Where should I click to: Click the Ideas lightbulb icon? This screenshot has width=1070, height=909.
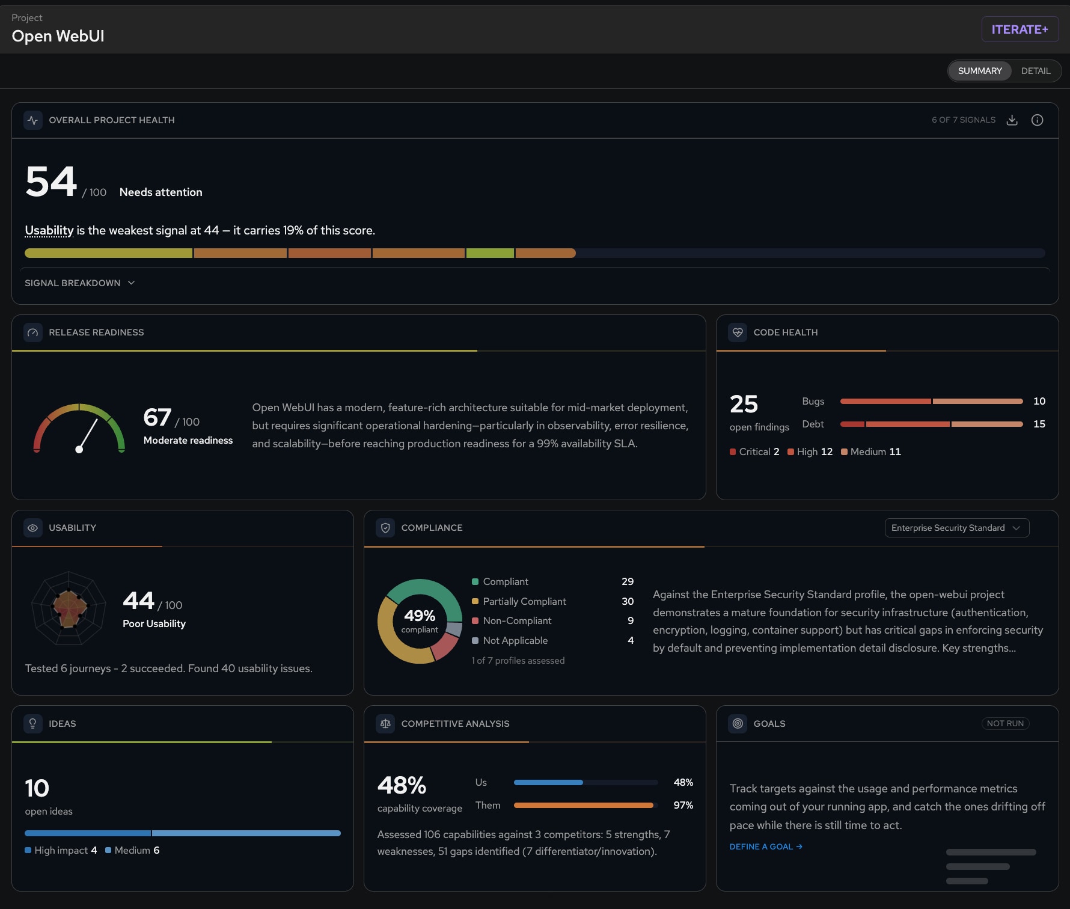(33, 724)
